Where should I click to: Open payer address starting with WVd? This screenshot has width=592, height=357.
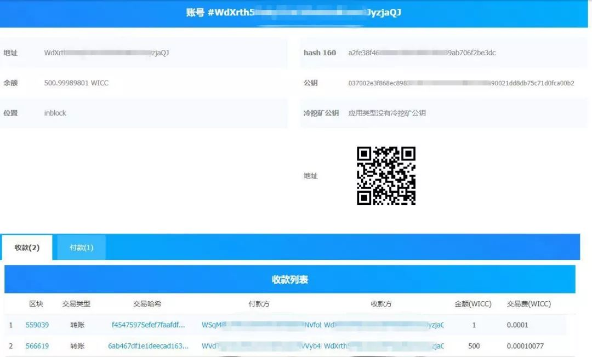pyautogui.click(x=261, y=346)
